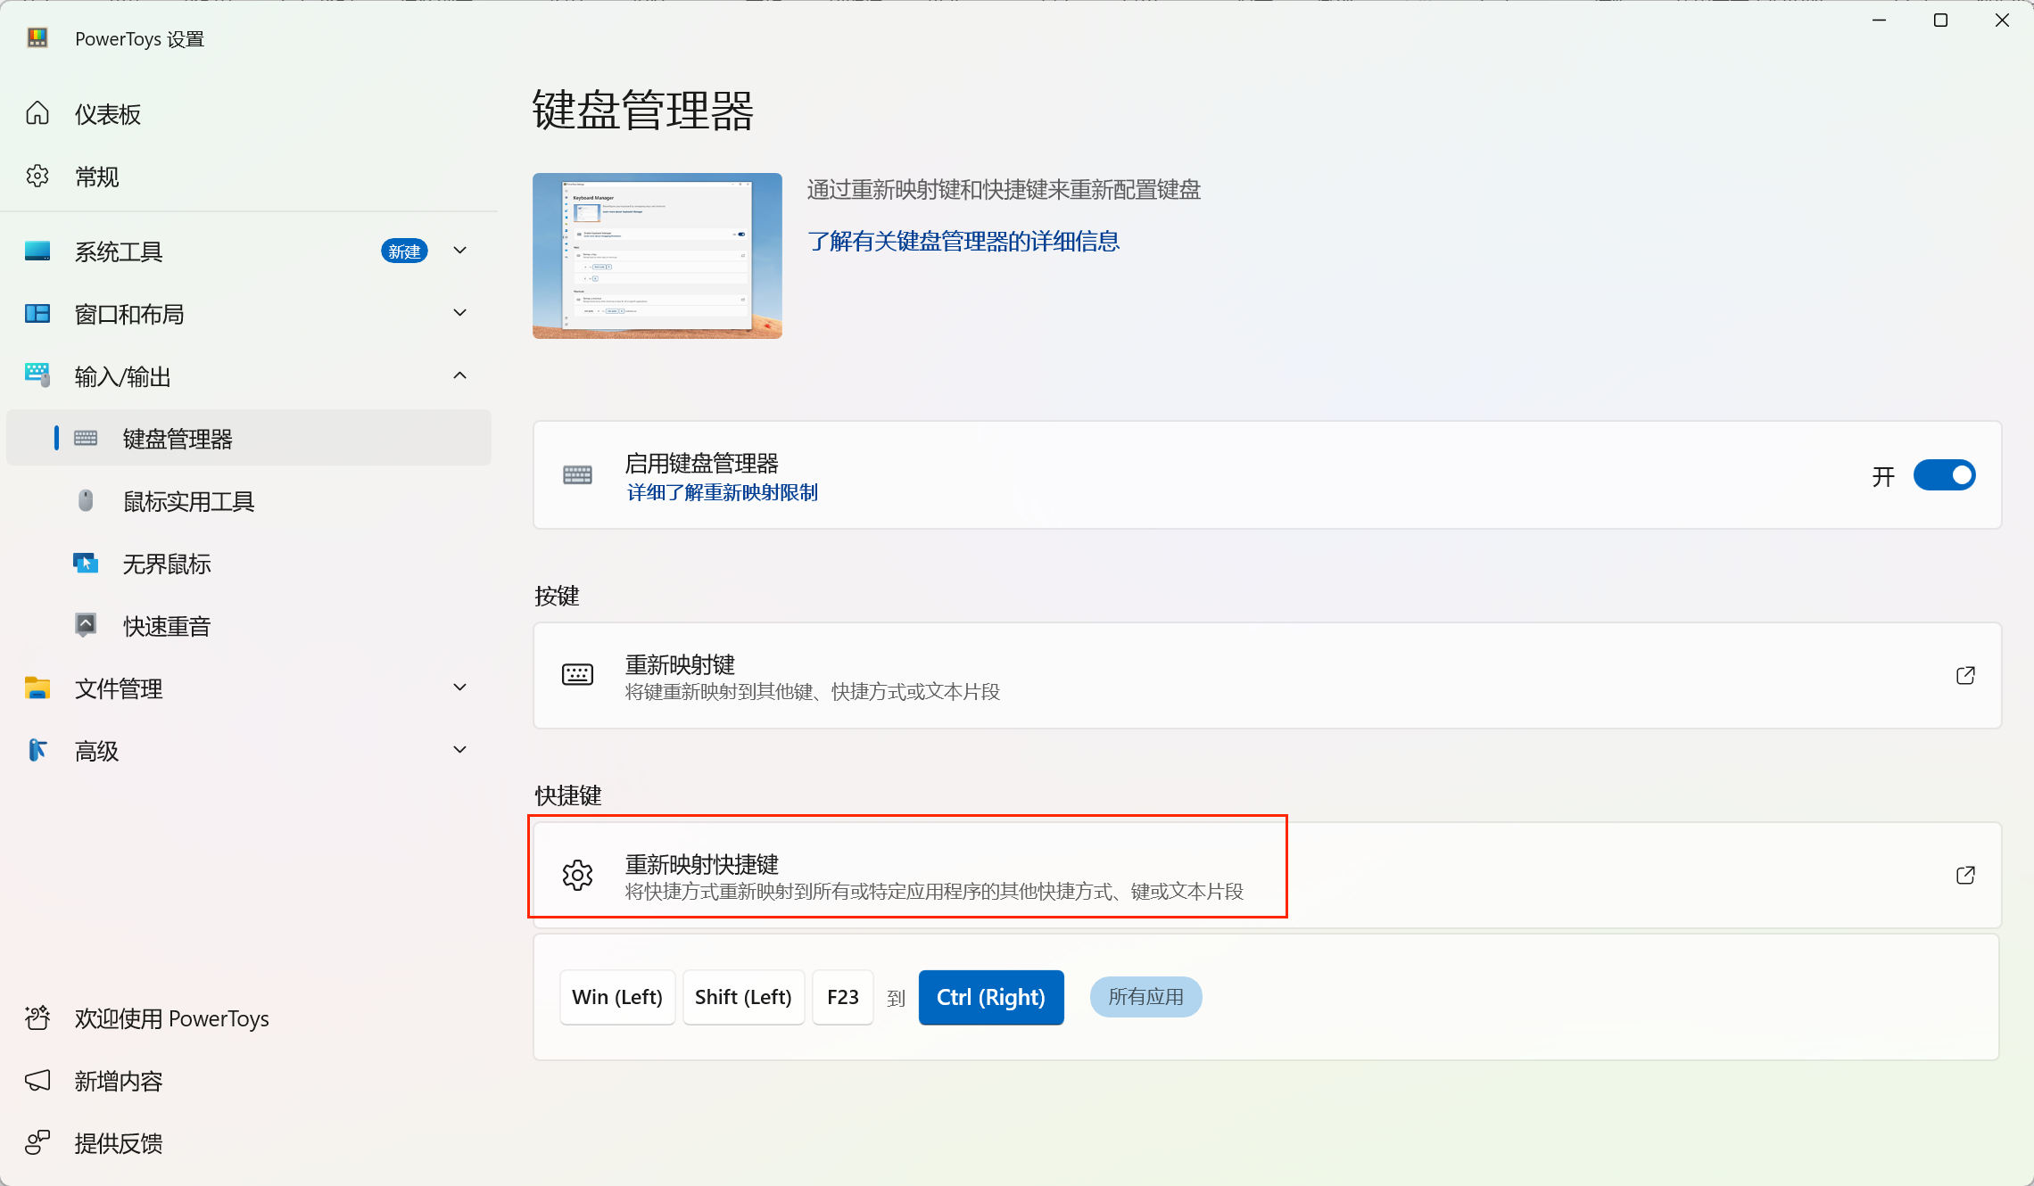
Task: Select 键盘管理器 in the sidebar
Action: pyautogui.click(x=177, y=438)
